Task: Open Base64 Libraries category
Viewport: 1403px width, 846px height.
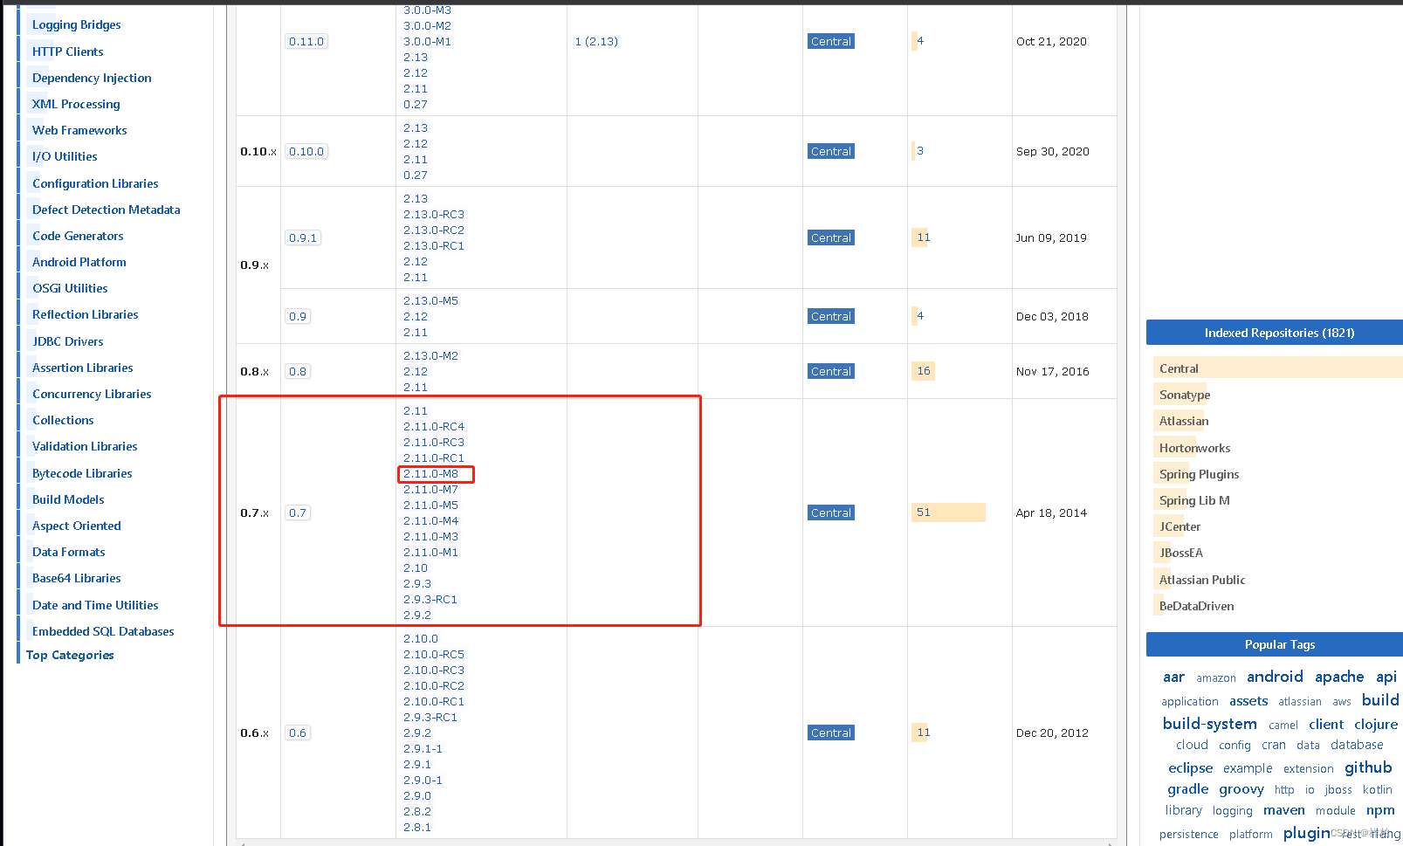Action: (76, 578)
